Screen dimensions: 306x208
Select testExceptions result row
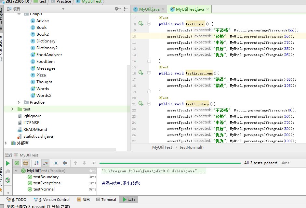(55, 183)
